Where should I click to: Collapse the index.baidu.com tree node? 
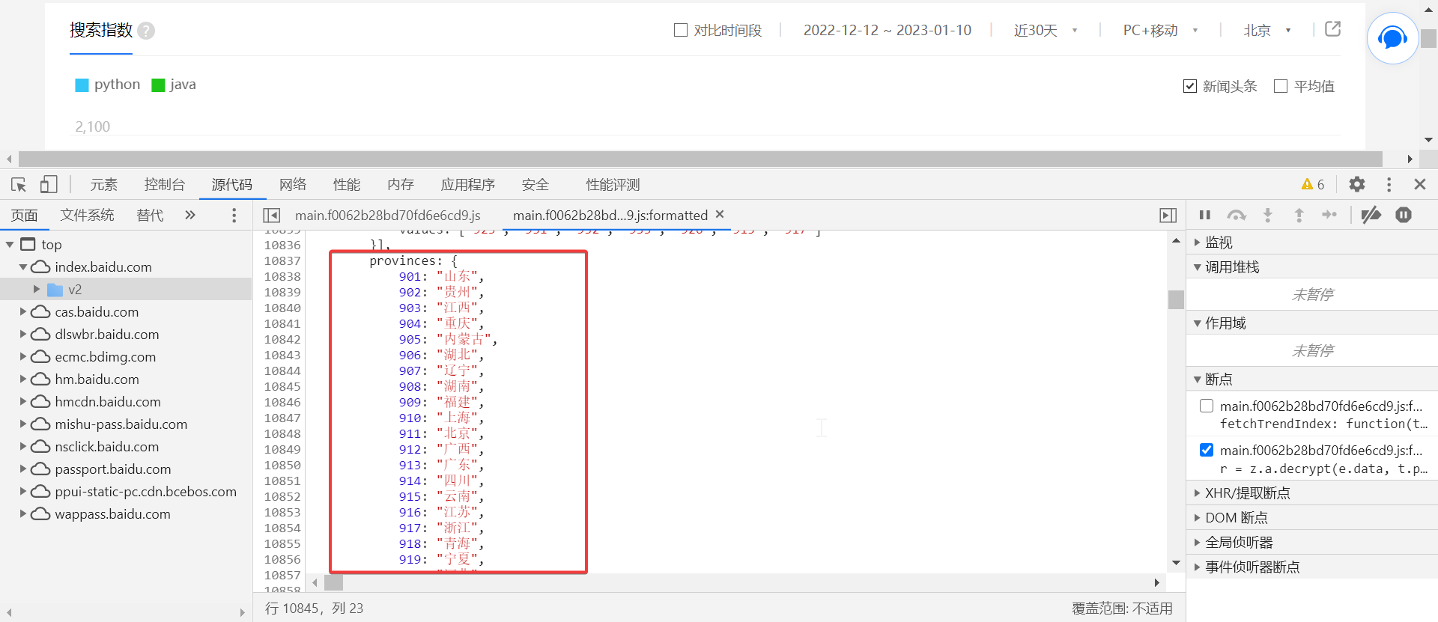[x=23, y=267]
